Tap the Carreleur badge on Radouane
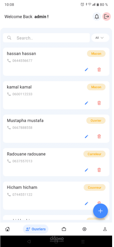The width and height of the screenshot is (114, 247). coord(94,154)
